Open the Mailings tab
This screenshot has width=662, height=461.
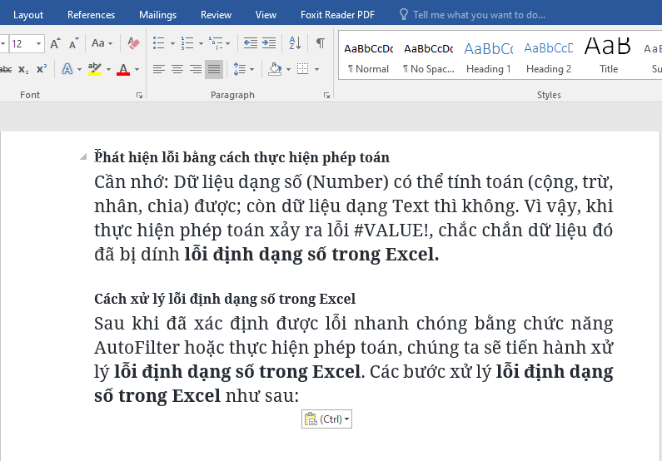pos(157,15)
